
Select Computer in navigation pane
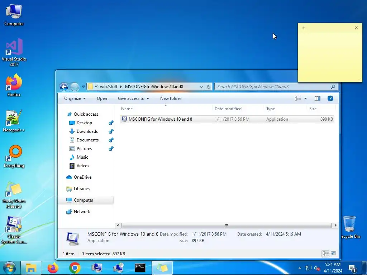(x=86, y=200)
